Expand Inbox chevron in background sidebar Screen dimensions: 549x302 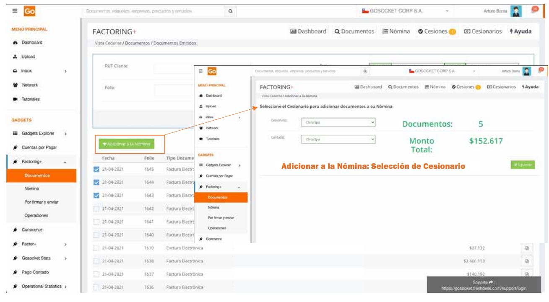pos(65,71)
